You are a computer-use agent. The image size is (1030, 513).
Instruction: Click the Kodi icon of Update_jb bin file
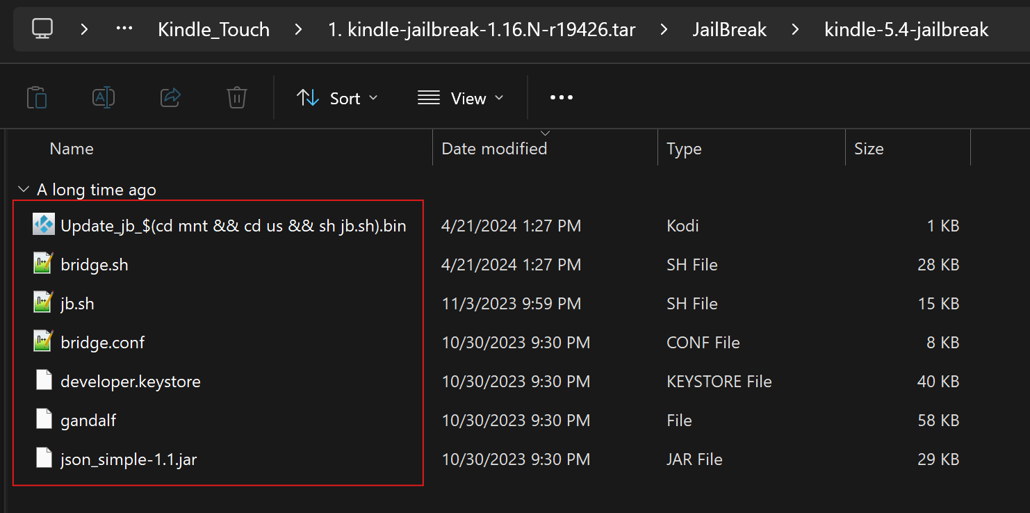[x=44, y=225]
